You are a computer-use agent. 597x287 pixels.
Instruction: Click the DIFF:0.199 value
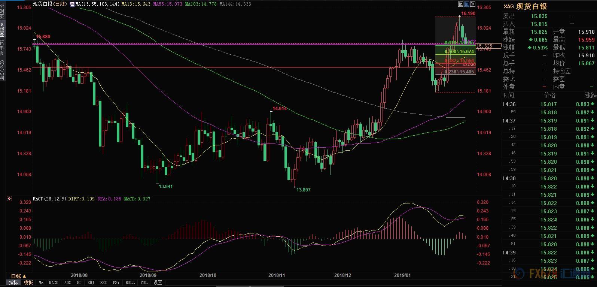82,199
